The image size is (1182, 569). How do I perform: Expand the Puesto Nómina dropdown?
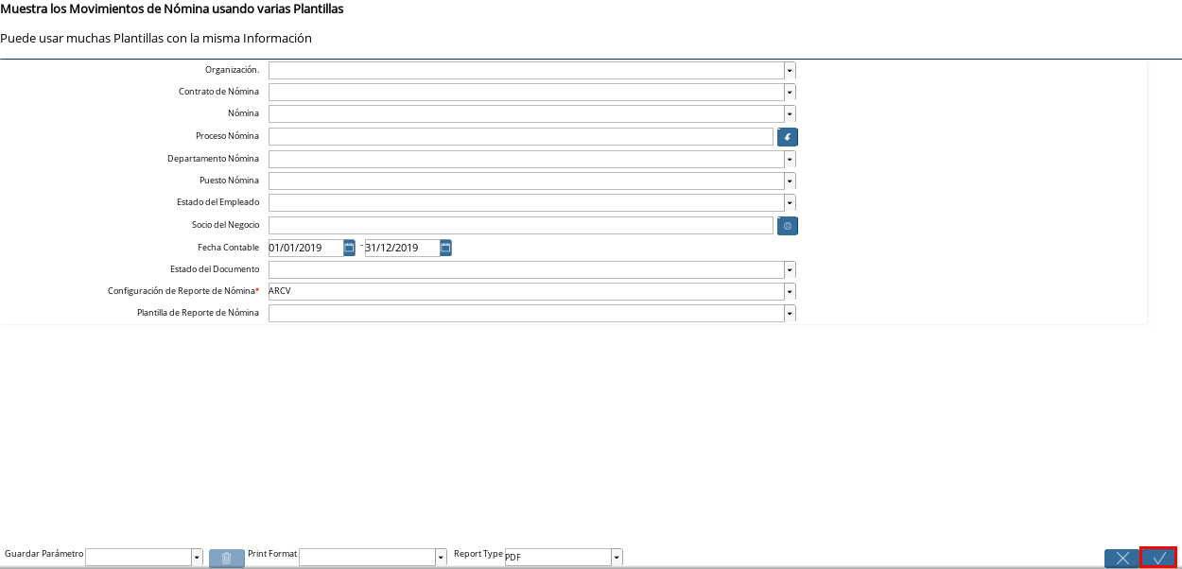[790, 181]
